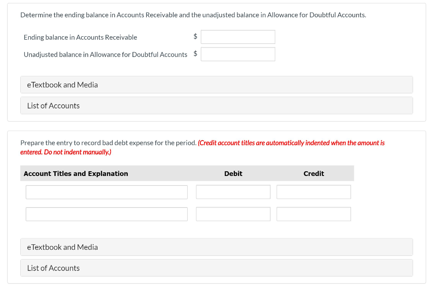
Task: Click the Account Titles and Explanation header
Action: pyautogui.click(x=76, y=173)
